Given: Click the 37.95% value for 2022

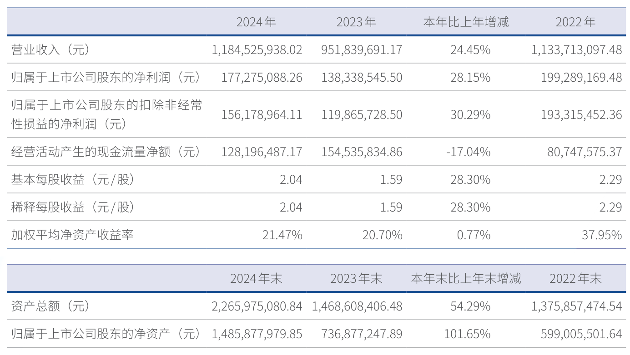Looking at the screenshot, I should point(601,235).
